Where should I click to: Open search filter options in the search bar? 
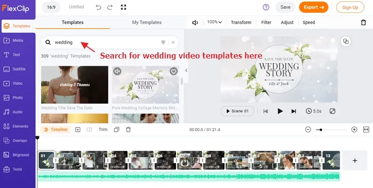(x=163, y=42)
